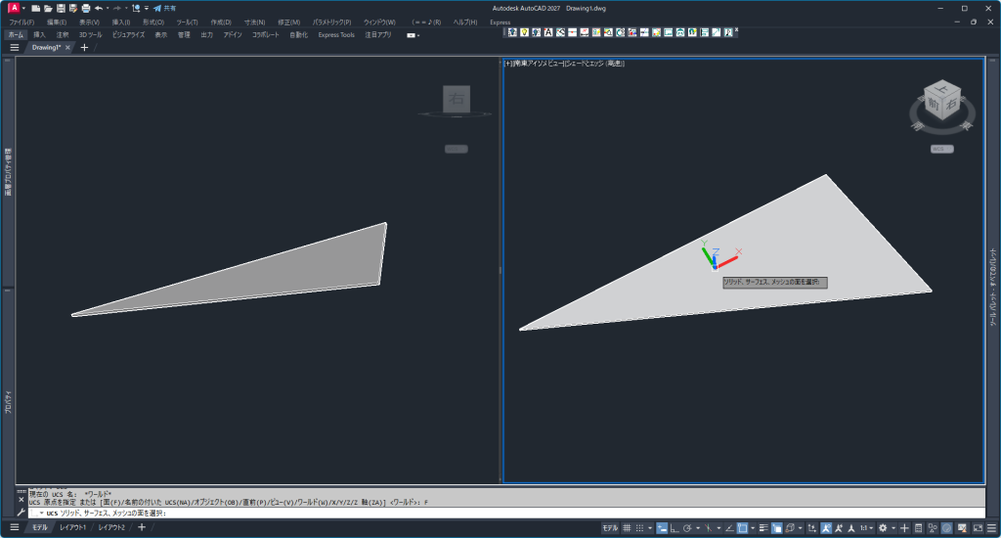Click the Customization icon in status bar
The width and height of the screenshot is (1001, 538).
[989, 528]
